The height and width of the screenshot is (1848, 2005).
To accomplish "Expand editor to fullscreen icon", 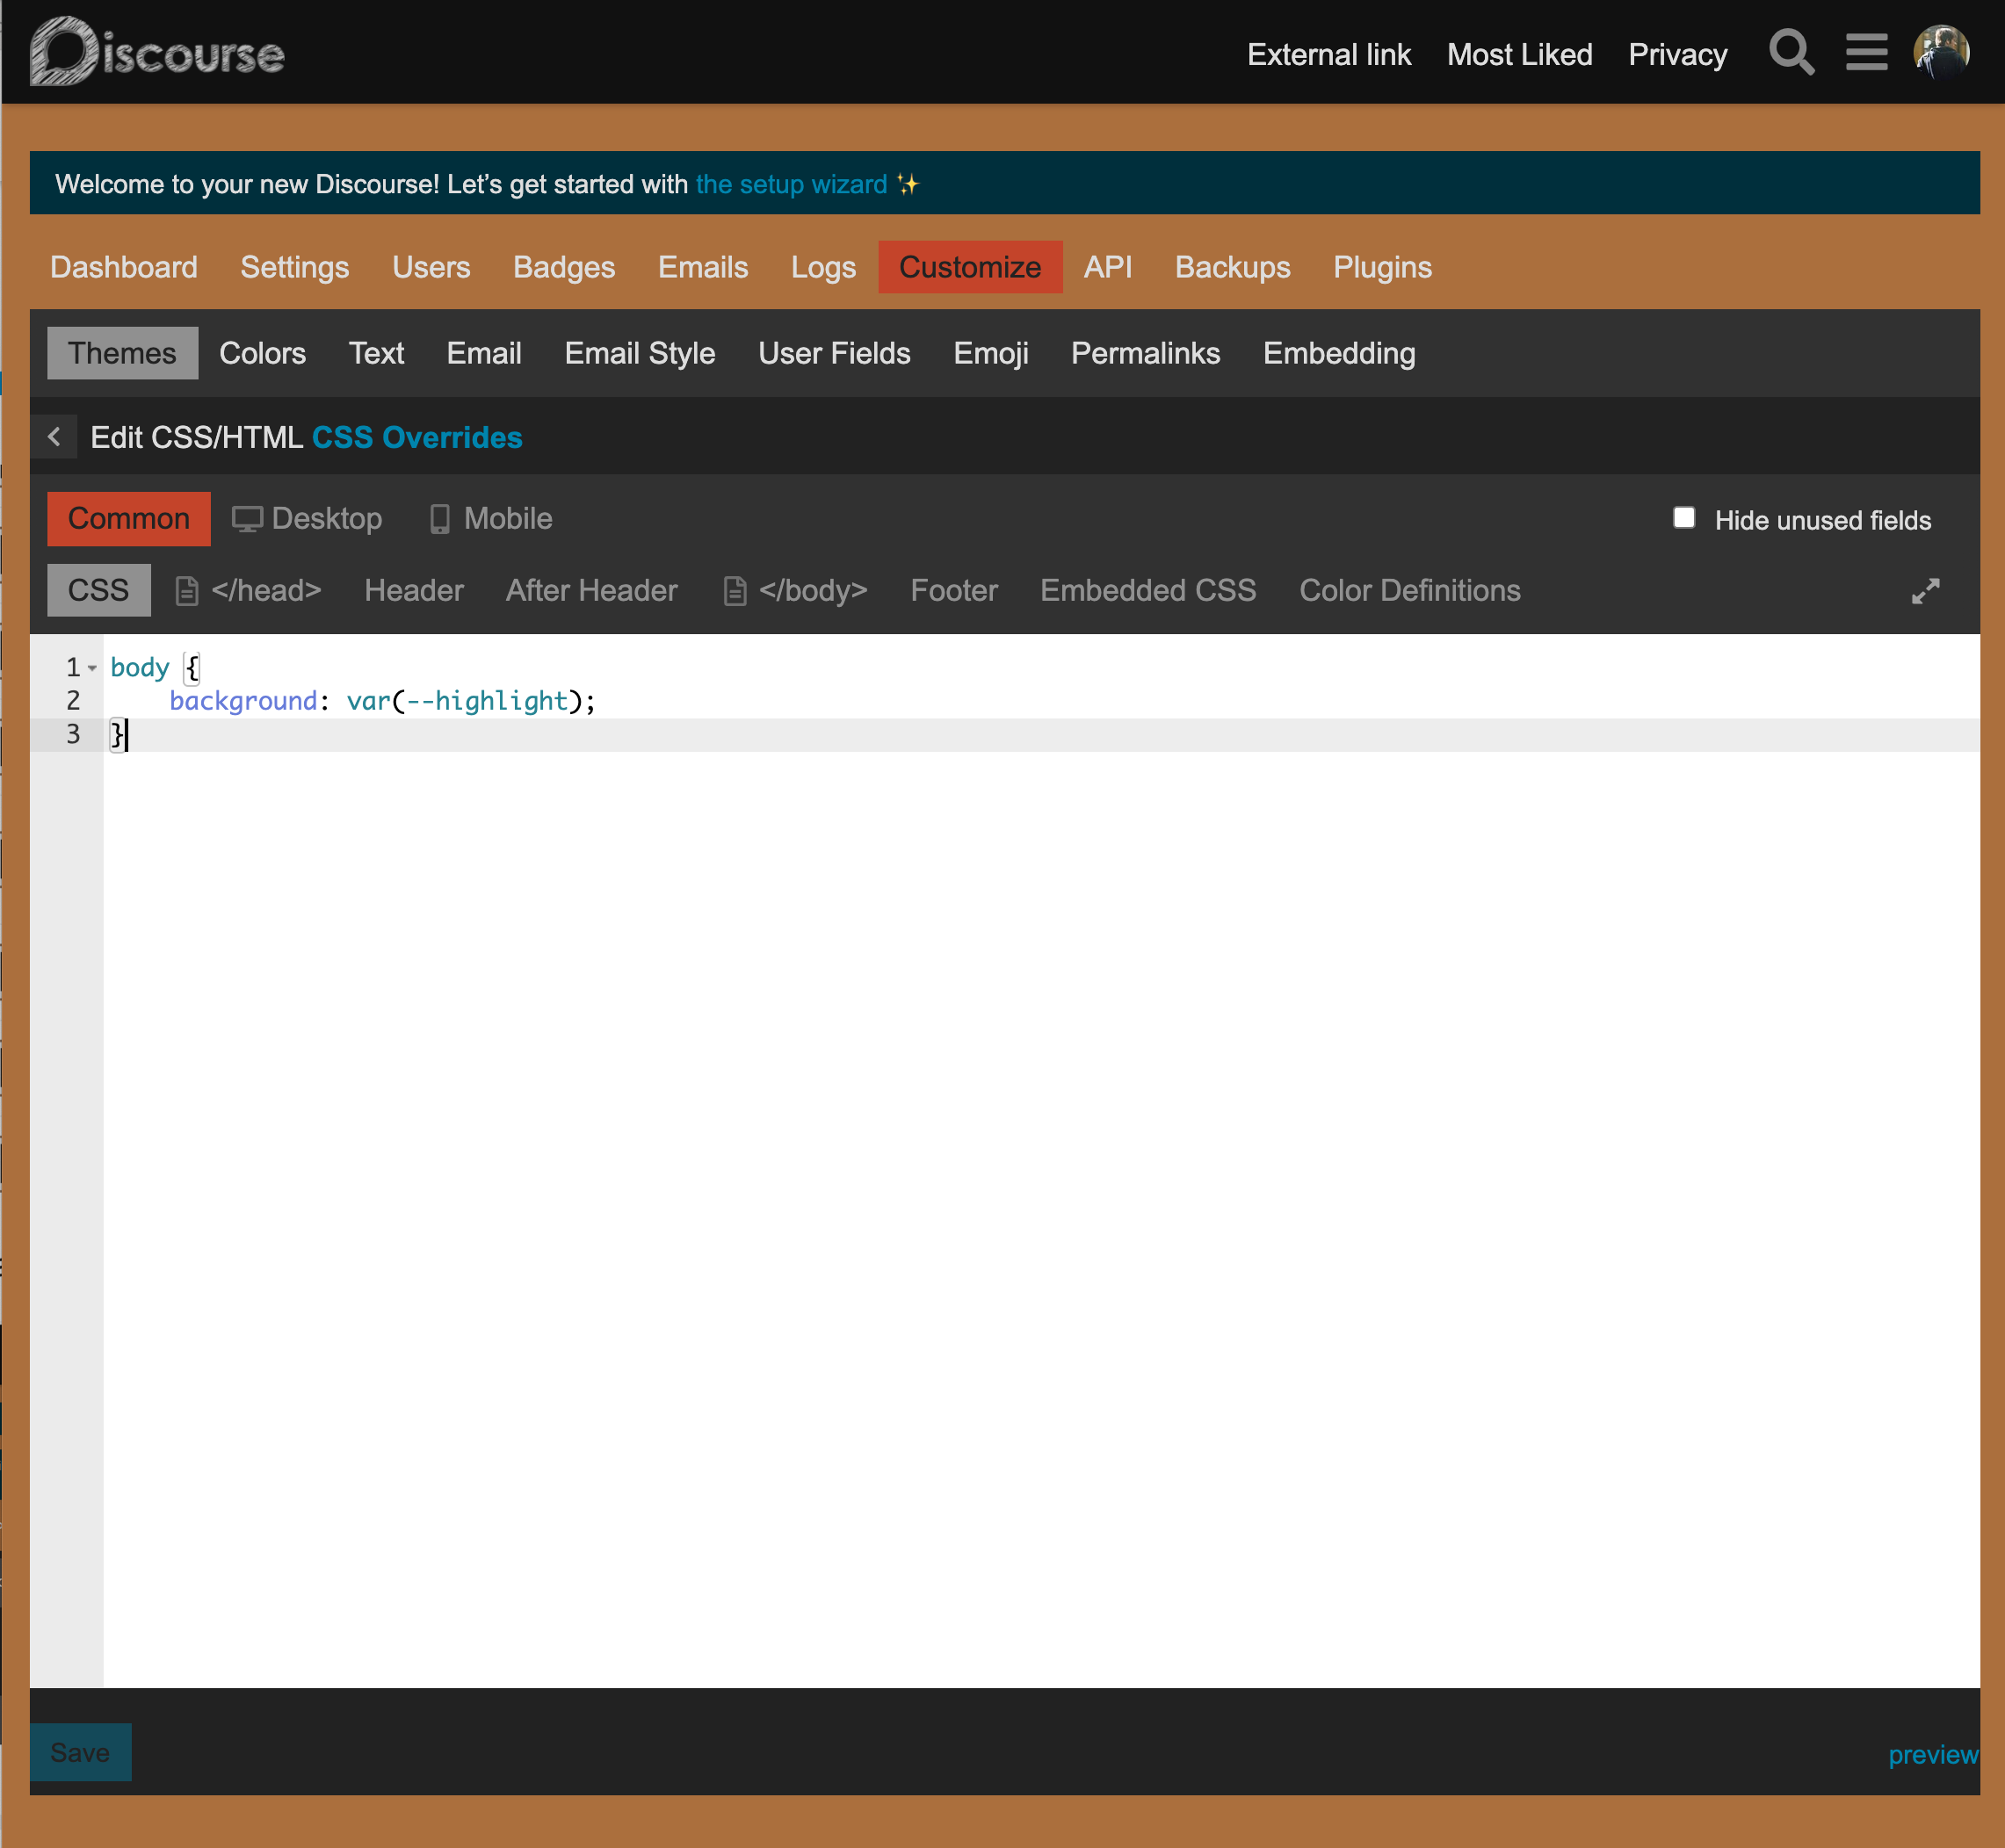I will pyautogui.click(x=1925, y=591).
